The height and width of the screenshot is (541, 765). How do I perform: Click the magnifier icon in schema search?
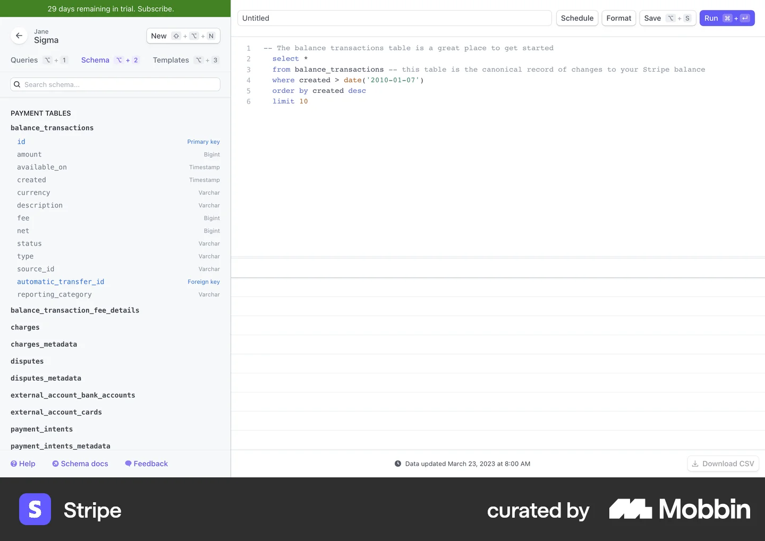pos(17,84)
